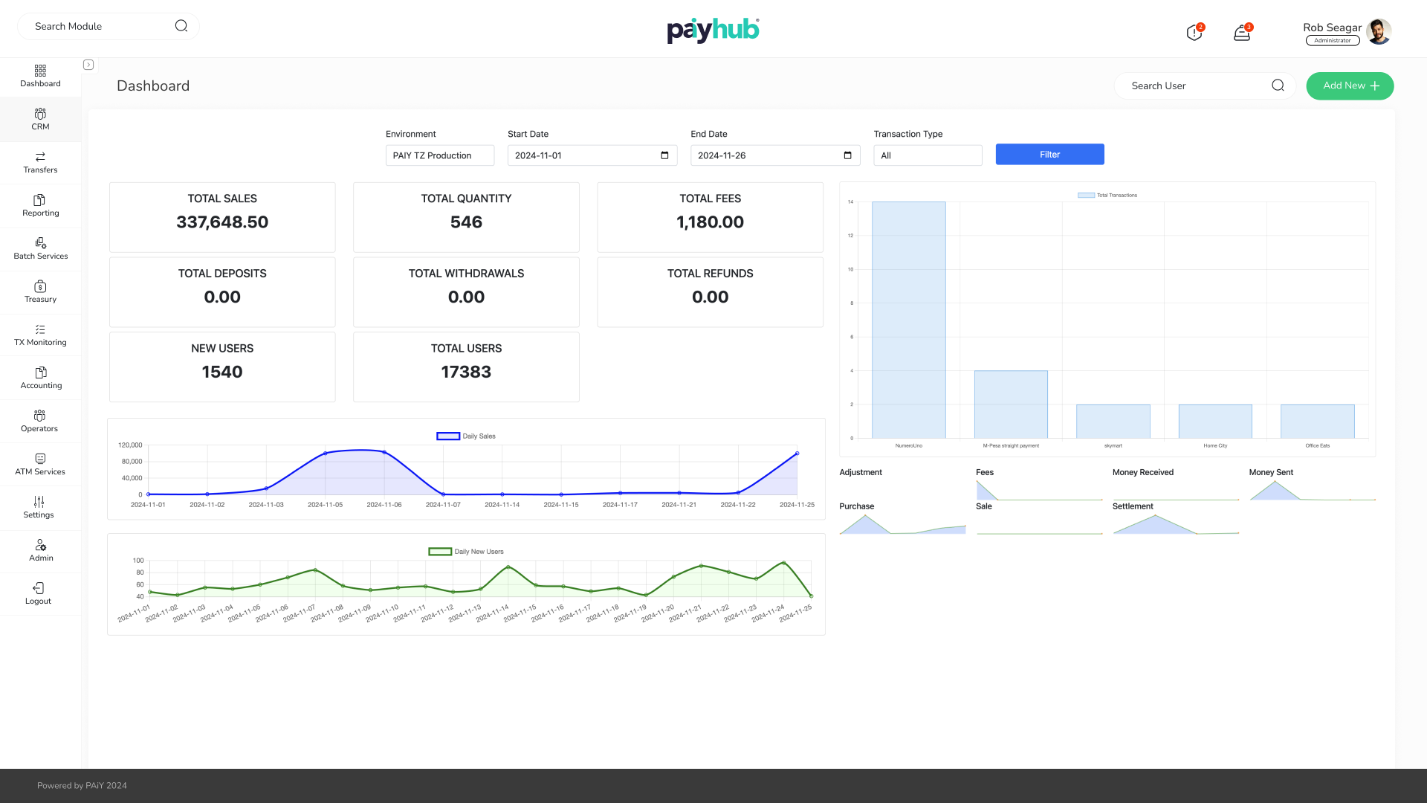The image size is (1427, 803).
Task: Open the Start Date calendar picker
Action: [664, 155]
